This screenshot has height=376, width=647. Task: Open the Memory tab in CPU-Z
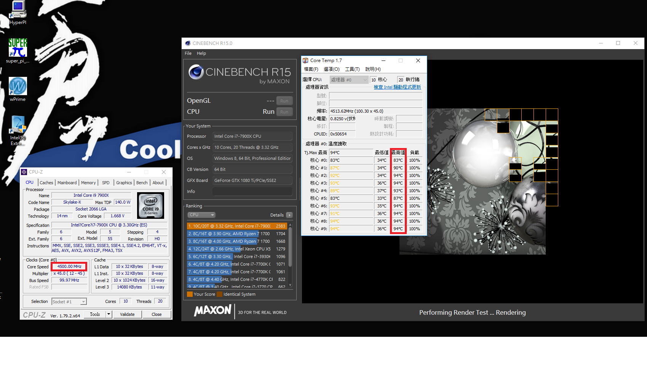pyautogui.click(x=88, y=183)
